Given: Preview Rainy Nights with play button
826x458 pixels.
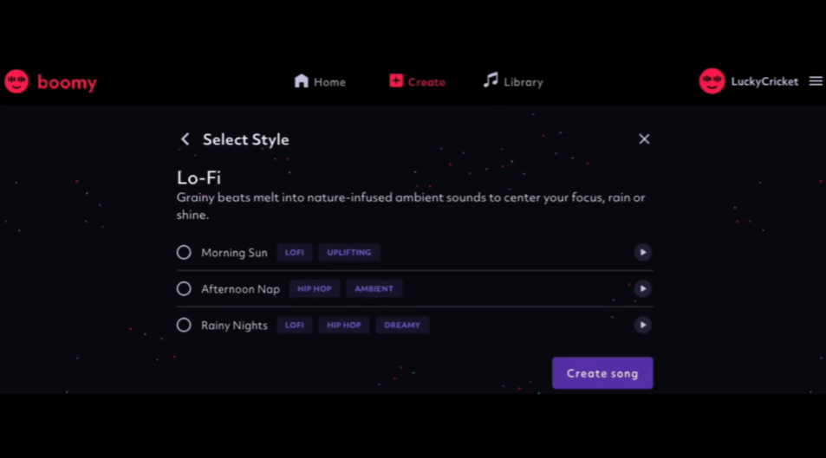Looking at the screenshot, I should 642,326.
